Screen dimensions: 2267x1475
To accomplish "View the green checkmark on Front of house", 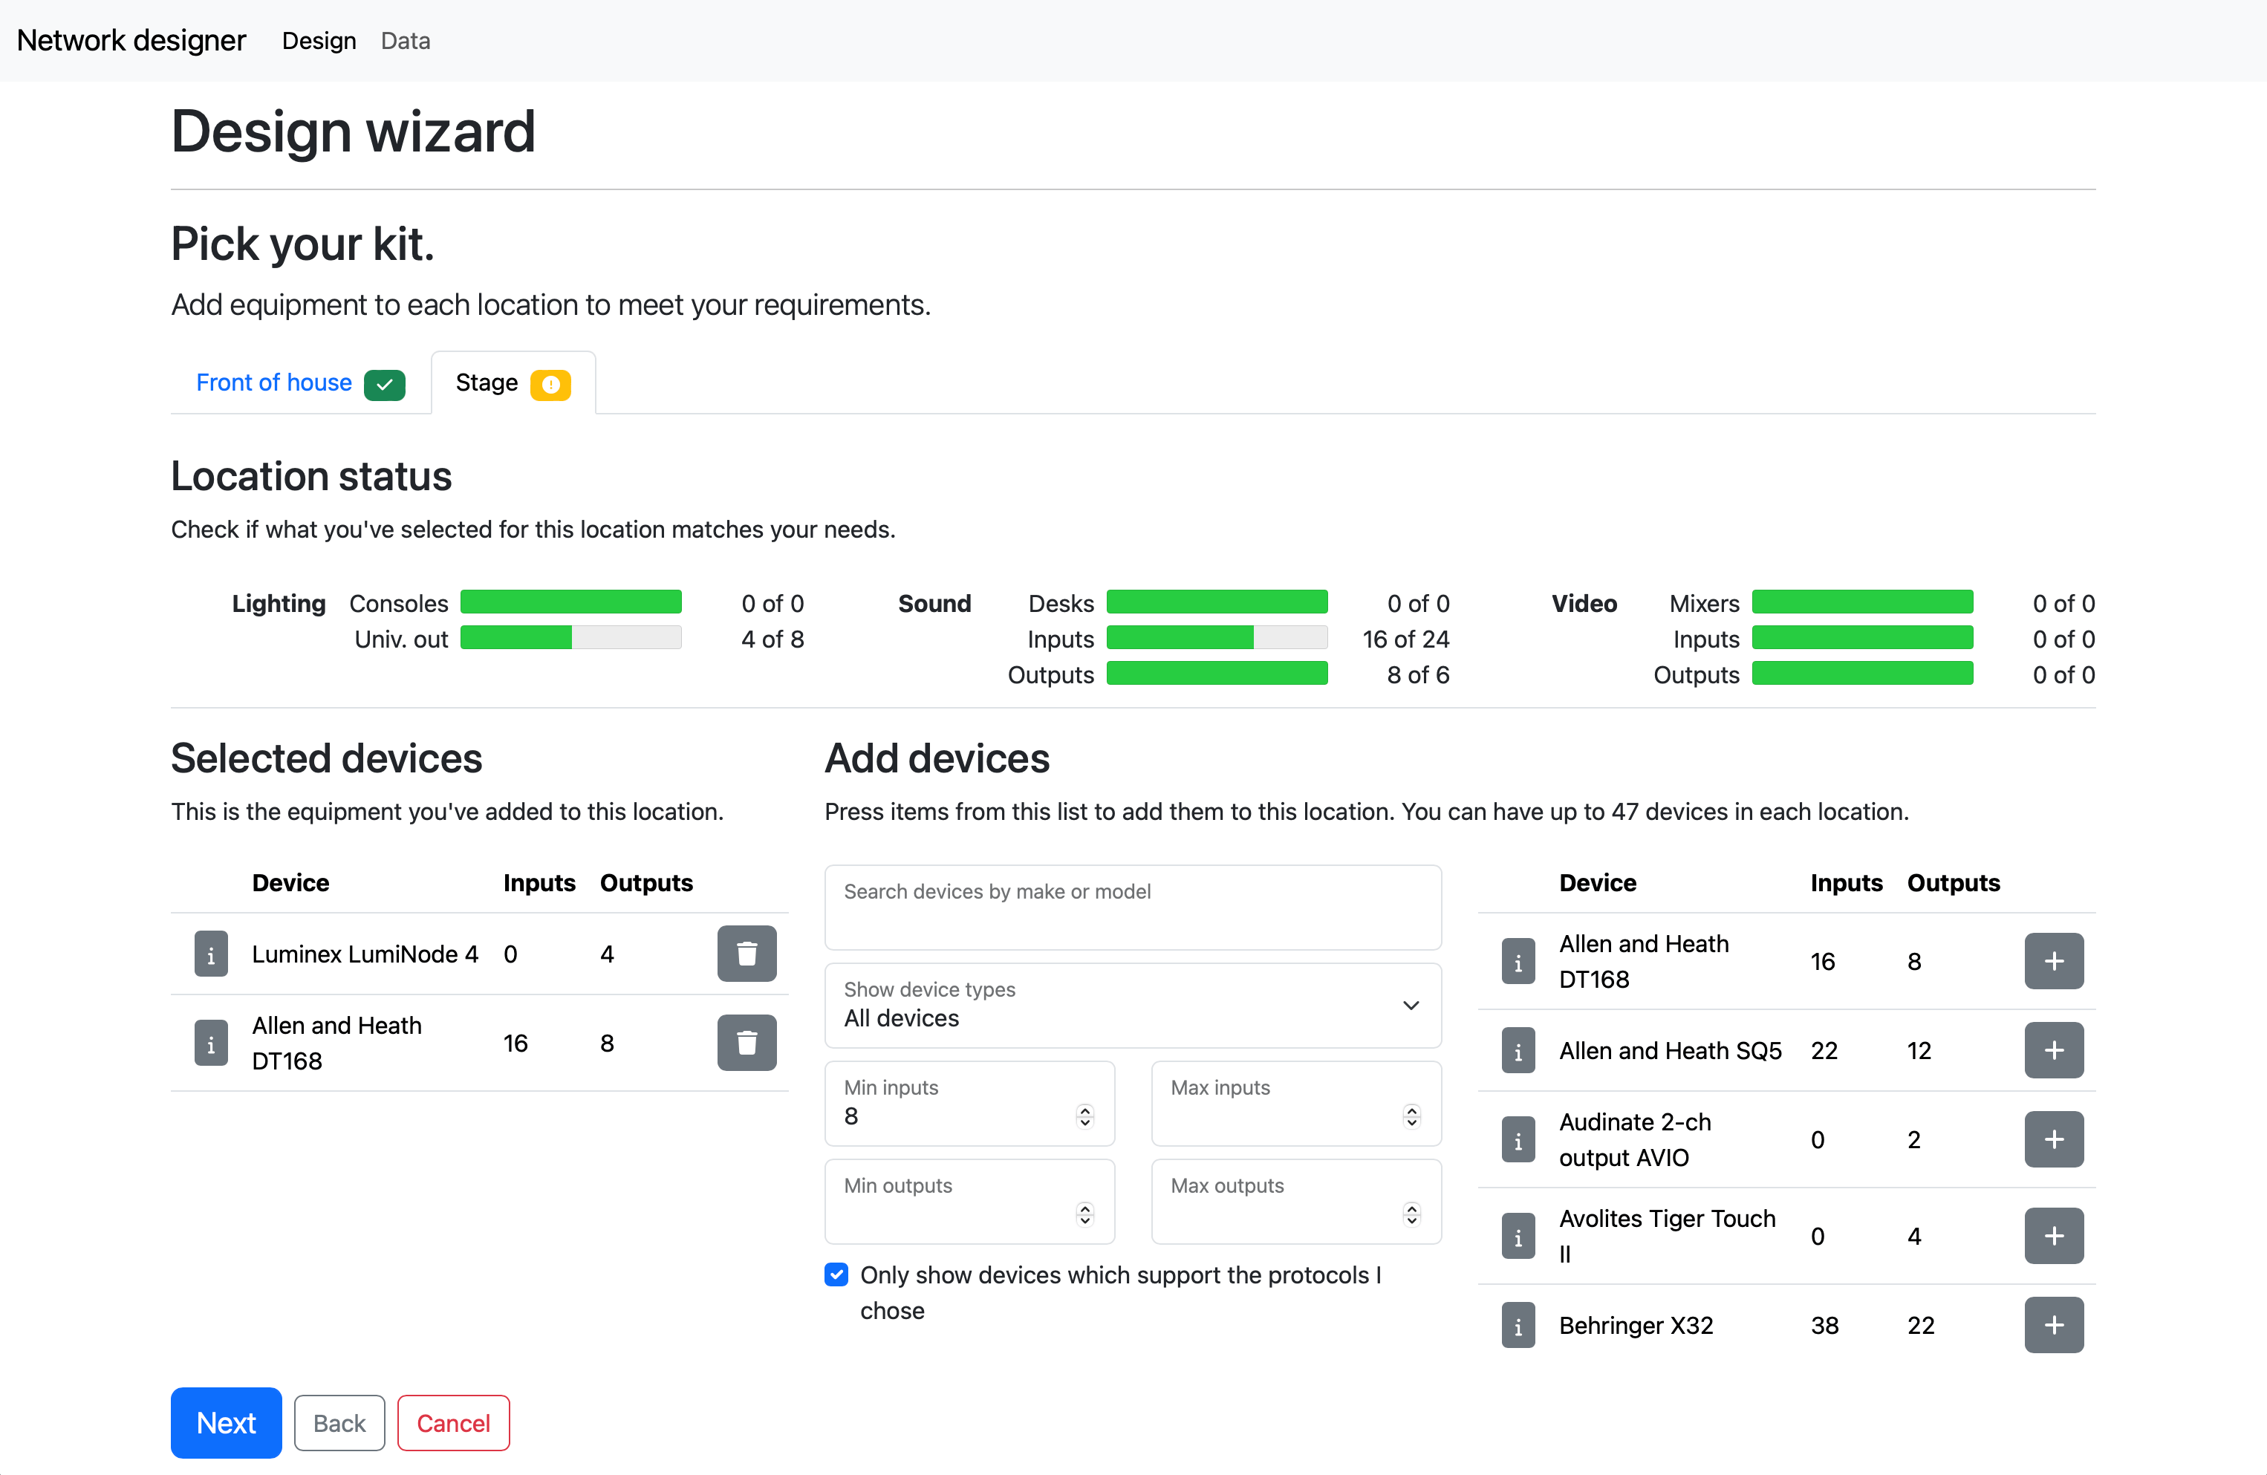I will [384, 384].
